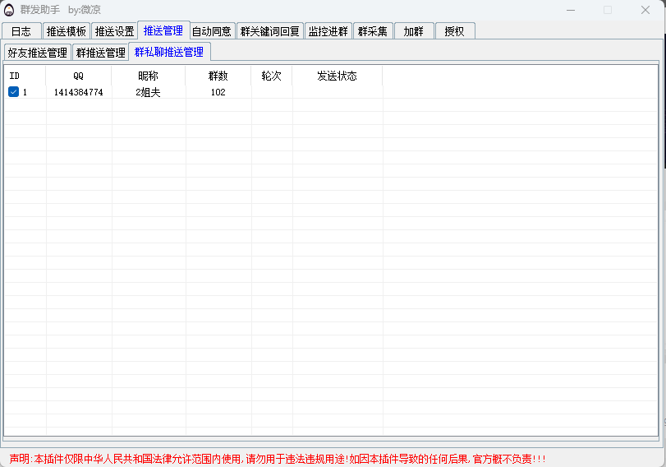Open the 群关键词回复 tab
The height and width of the screenshot is (467, 666).
pyautogui.click(x=270, y=31)
